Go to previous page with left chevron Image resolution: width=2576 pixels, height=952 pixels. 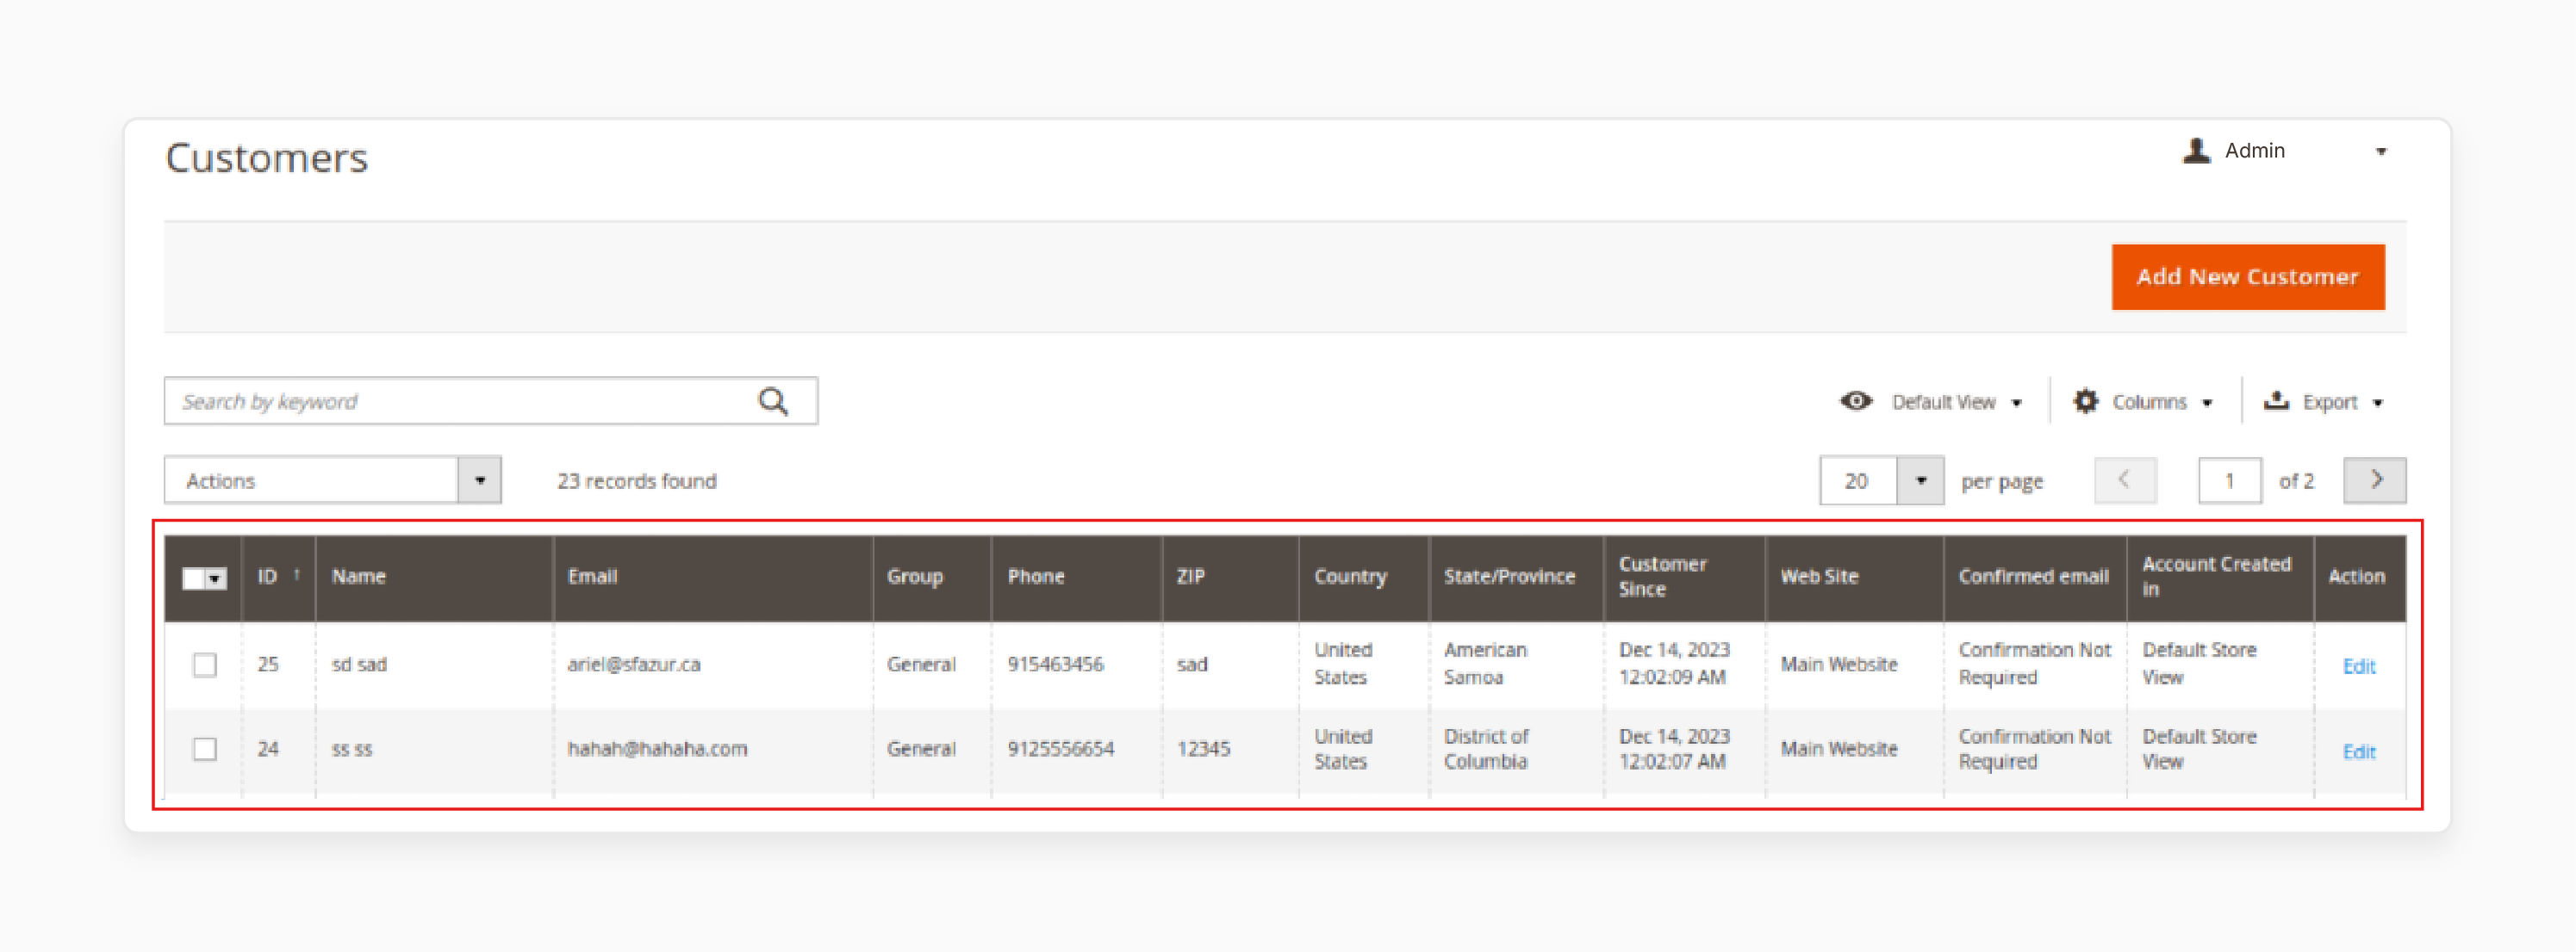point(2125,480)
